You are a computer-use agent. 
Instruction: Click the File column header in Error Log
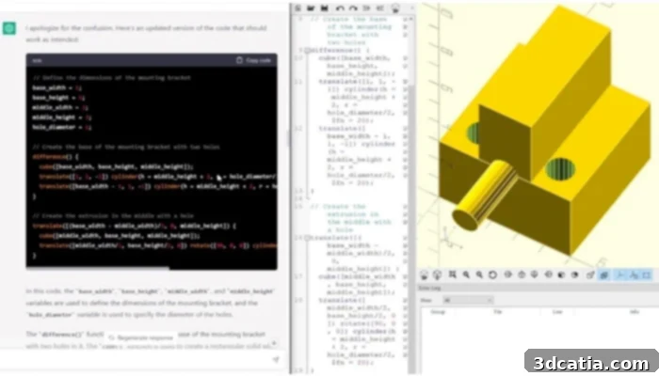[498, 312]
